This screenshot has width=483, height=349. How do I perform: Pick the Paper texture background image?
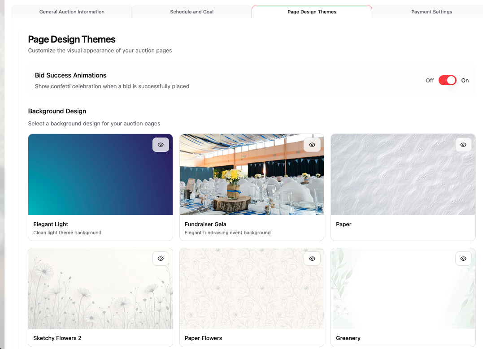coord(403,179)
